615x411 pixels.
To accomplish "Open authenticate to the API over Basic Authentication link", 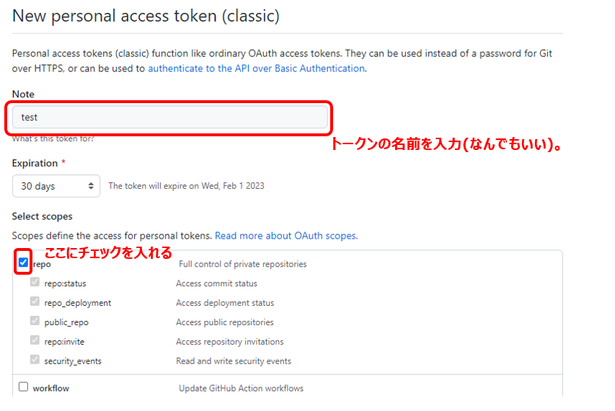I will tap(257, 68).
